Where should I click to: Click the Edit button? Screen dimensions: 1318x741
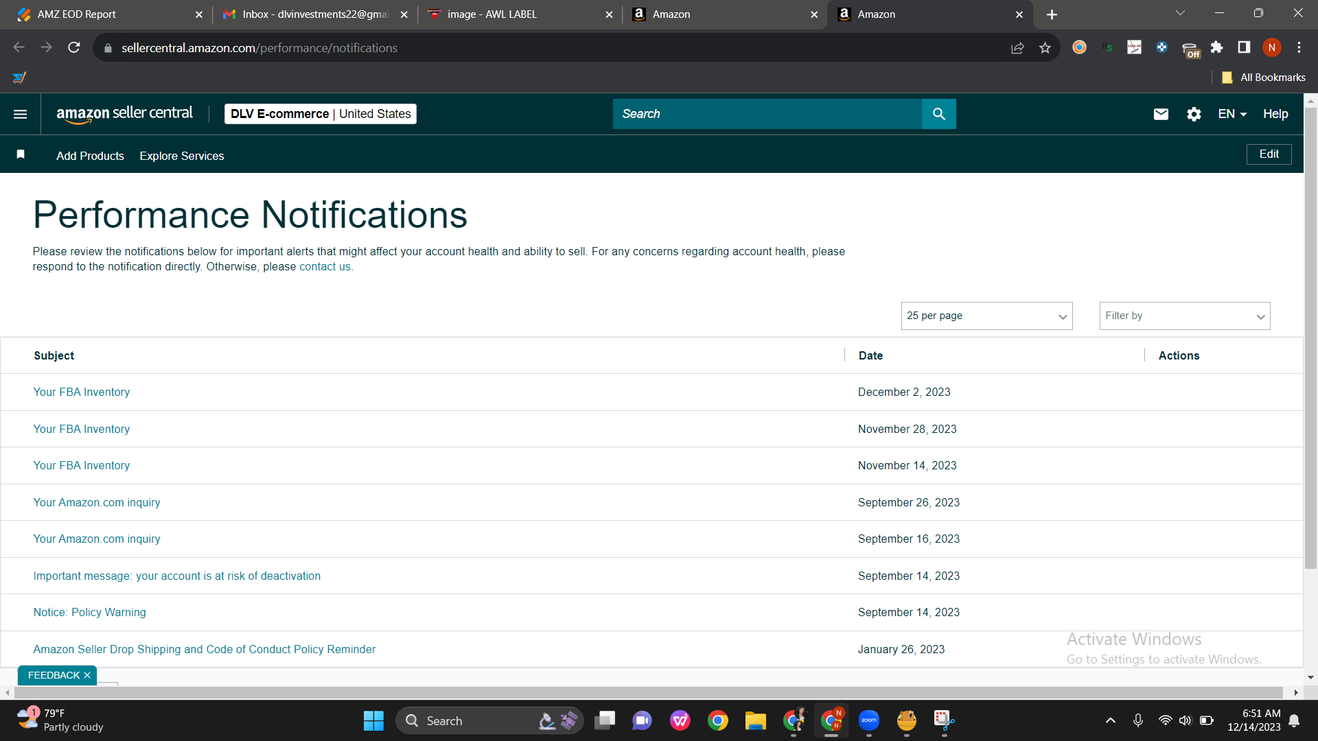point(1269,154)
